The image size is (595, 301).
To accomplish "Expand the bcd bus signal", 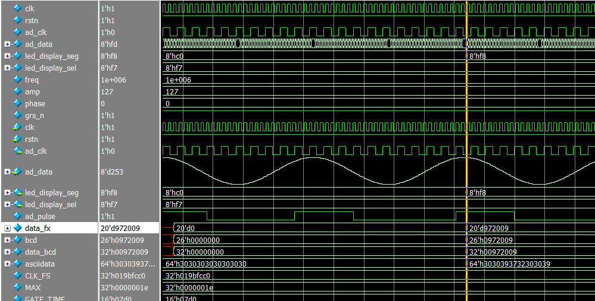I will point(7,240).
